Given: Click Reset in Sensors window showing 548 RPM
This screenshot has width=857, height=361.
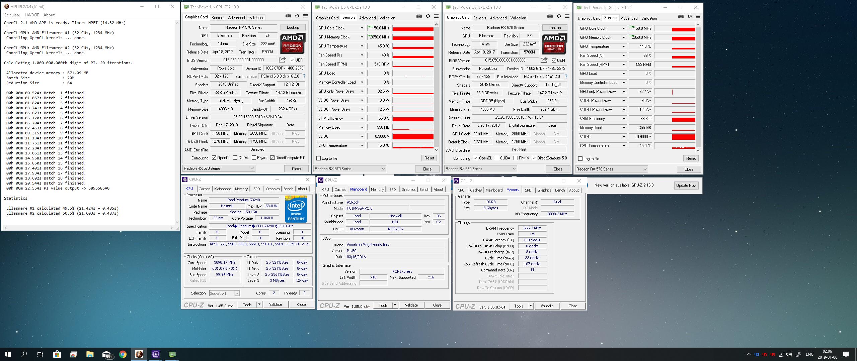Looking at the screenshot, I should click(429, 158).
